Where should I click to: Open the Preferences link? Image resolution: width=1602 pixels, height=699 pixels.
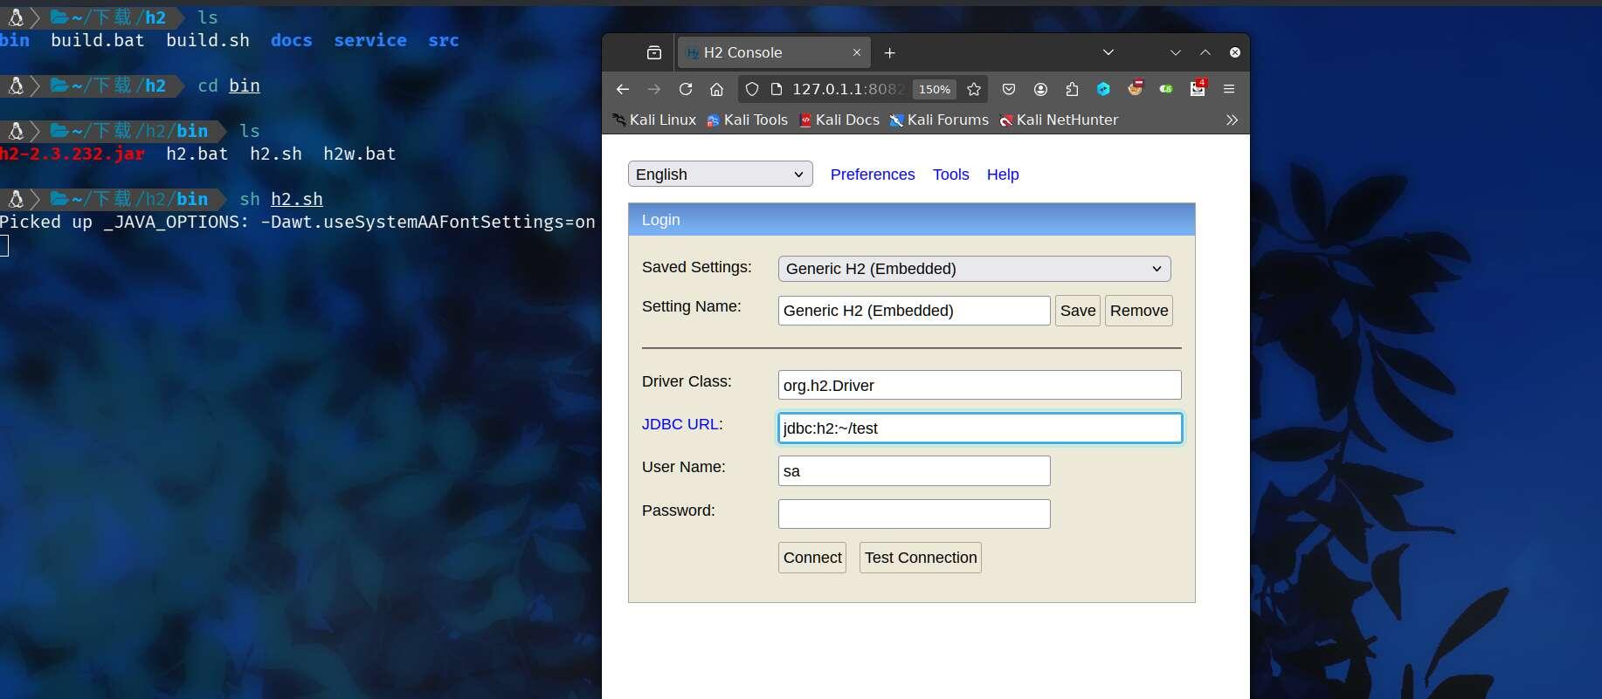point(872,175)
